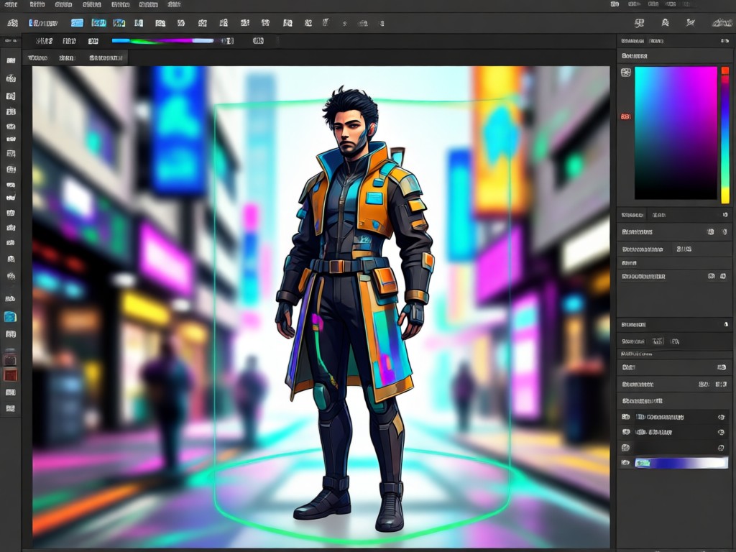The width and height of the screenshot is (736, 552).
Task: Select the bottom-most tool icon in left toolbar
Action: pos(10,408)
